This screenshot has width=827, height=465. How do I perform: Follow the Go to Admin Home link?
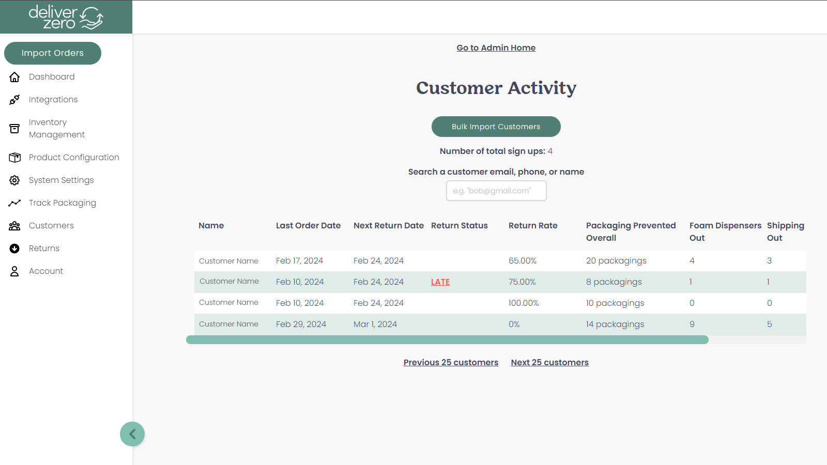point(496,48)
